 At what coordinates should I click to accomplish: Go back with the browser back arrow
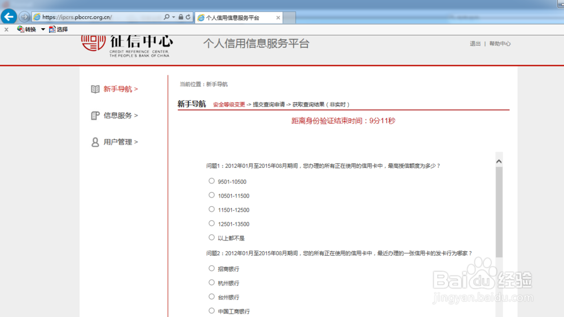[x=9, y=16]
